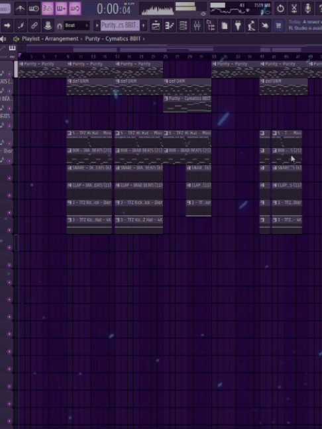Mute the track with the SNARE clips

[x=9, y=178]
